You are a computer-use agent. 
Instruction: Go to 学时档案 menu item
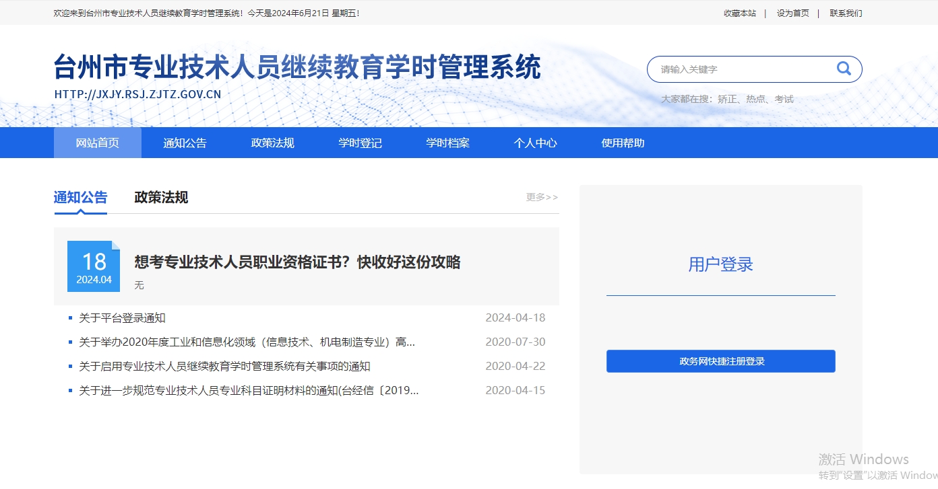pos(448,143)
